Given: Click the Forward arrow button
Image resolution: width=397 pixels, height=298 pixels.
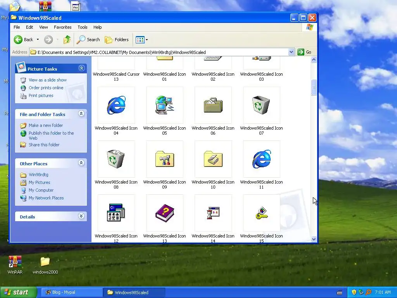Looking at the screenshot, I should tap(48, 40).
